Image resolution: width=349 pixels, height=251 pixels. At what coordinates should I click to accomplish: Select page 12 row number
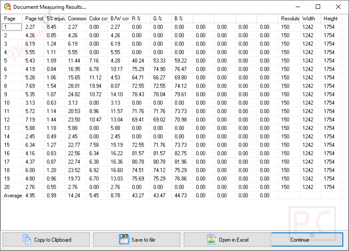[7, 120]
